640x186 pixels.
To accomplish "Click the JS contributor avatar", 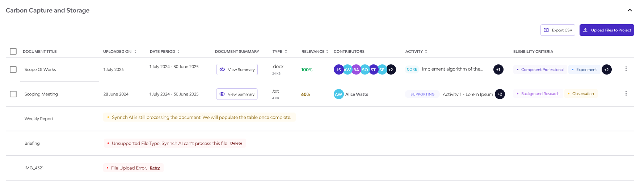I will [x=339, y=69].
